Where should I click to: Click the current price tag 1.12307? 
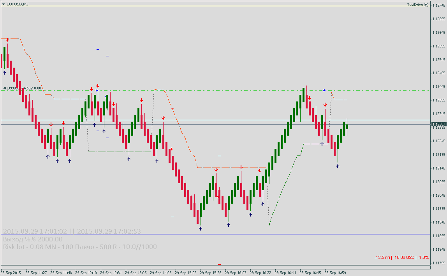pyautogui.click(x=439, y=124)
